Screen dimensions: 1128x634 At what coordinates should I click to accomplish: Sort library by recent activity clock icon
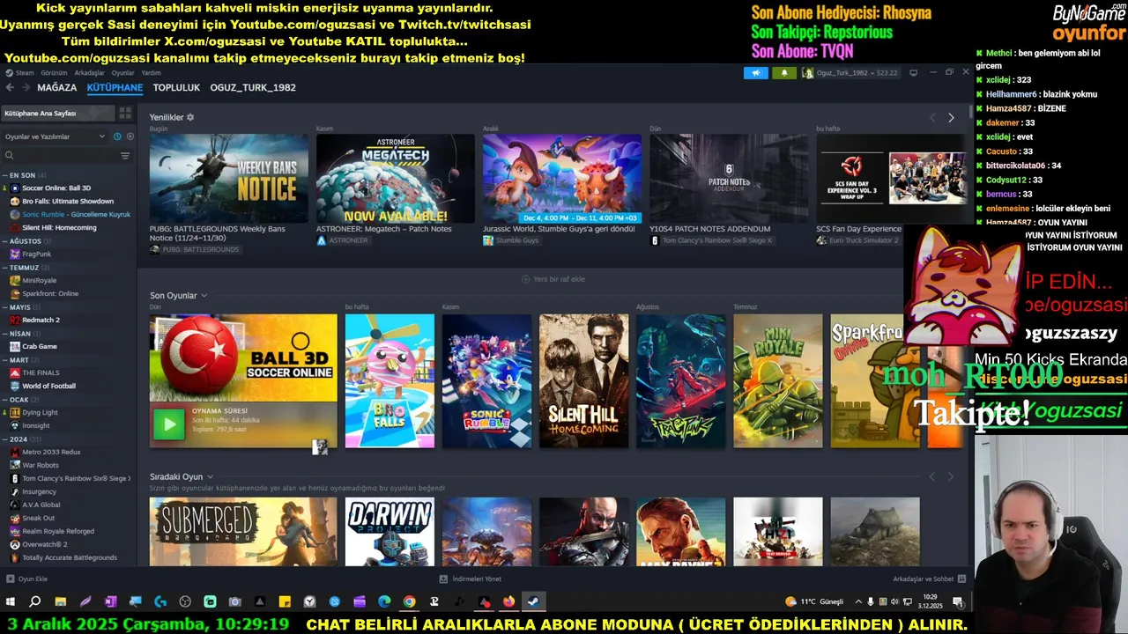115,136
